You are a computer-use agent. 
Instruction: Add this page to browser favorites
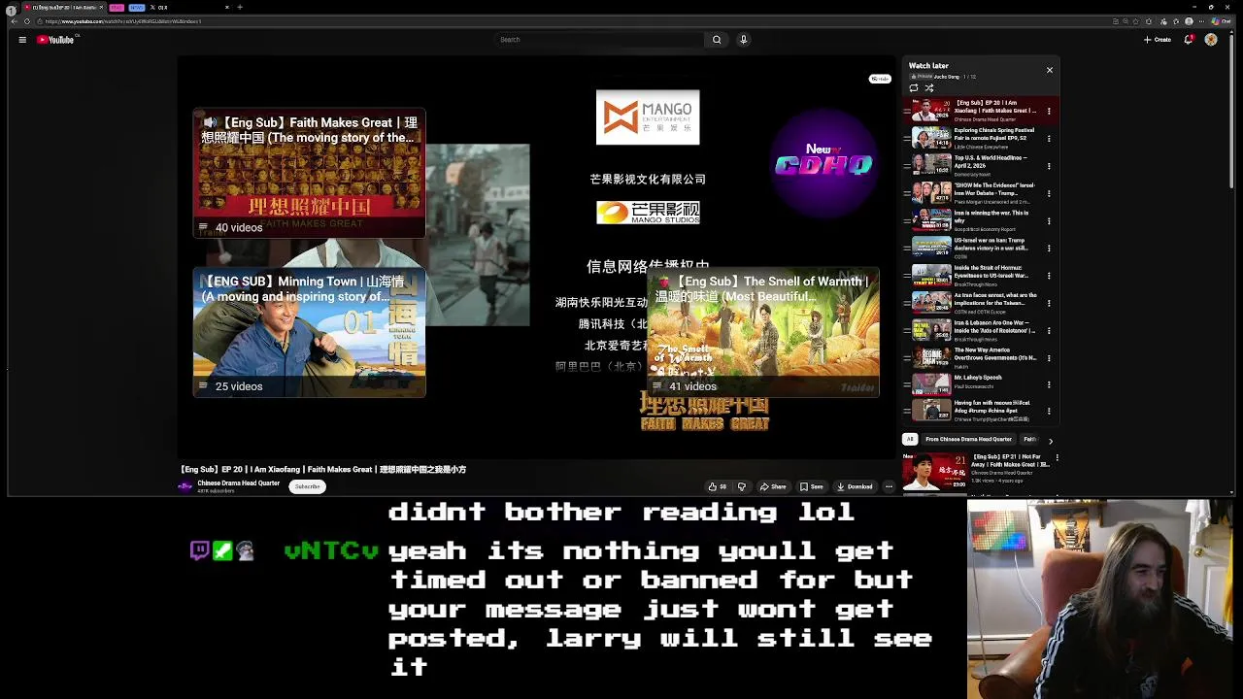click(1136, 21)
